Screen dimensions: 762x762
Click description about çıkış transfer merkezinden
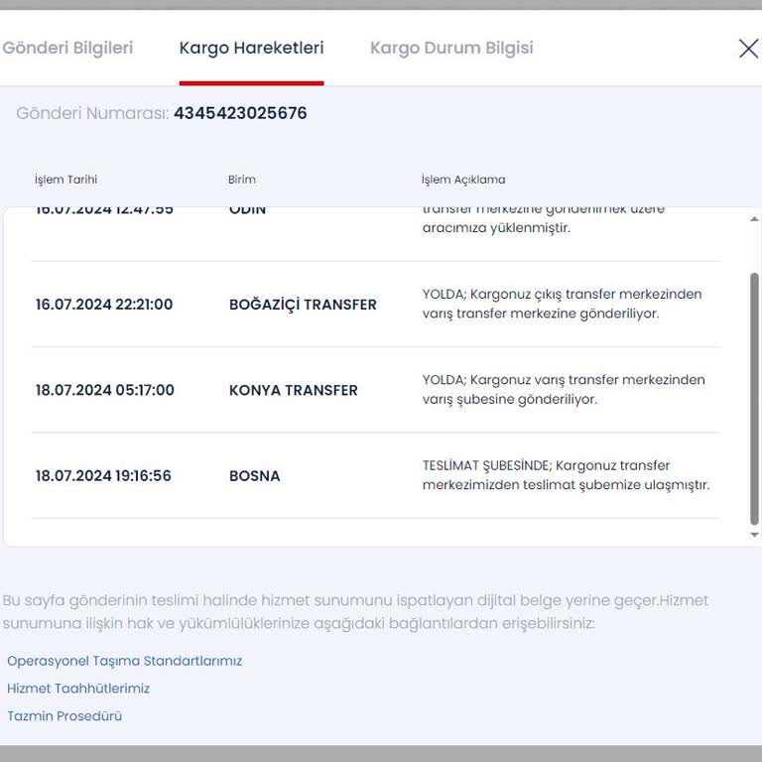coord(563,304)
